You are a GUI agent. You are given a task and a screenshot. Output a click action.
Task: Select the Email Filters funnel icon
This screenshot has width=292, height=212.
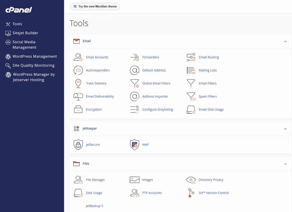pos(191,83)
